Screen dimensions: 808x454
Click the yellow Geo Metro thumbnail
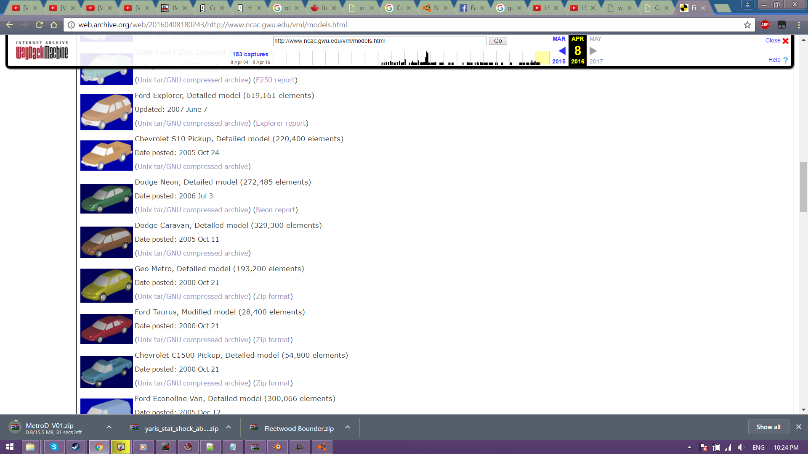click(x=106, y=285)
